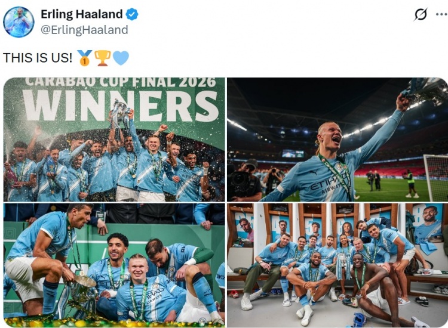The height and width of the screenshot is (328, 448).
Task: Open the Grok explain-post icon
Action: 421,14
